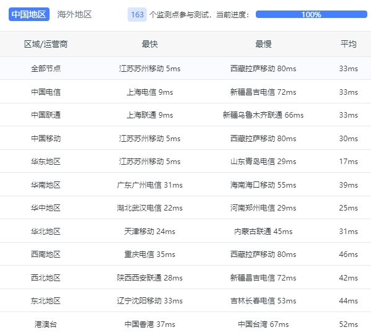The width and height of the screenshot is (371, 335).
Task: Switch to the 海外地区 tab
Action: click(74, 14)
